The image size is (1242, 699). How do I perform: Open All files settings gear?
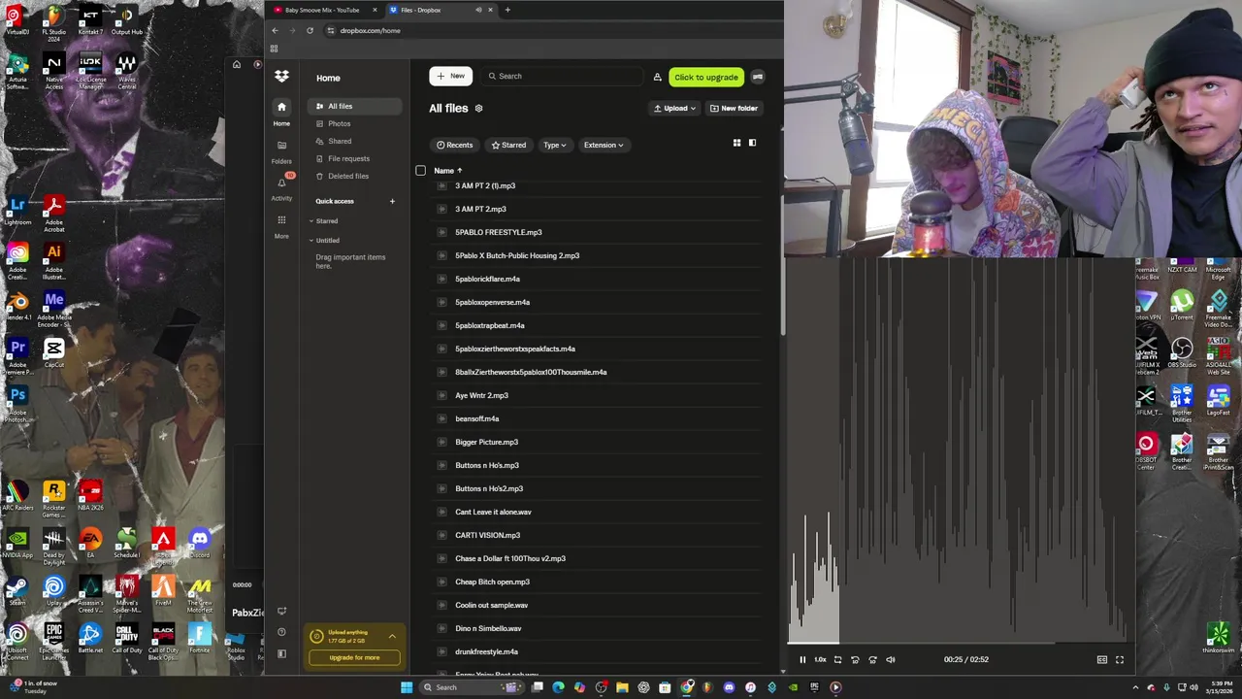[x=478, y=109]
